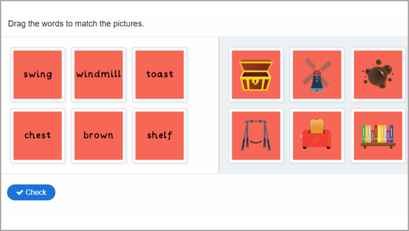The width and height of the screenshot is (409, 231).
Task: Select the treasure chest picture card
Action: (x=256, y=74)
